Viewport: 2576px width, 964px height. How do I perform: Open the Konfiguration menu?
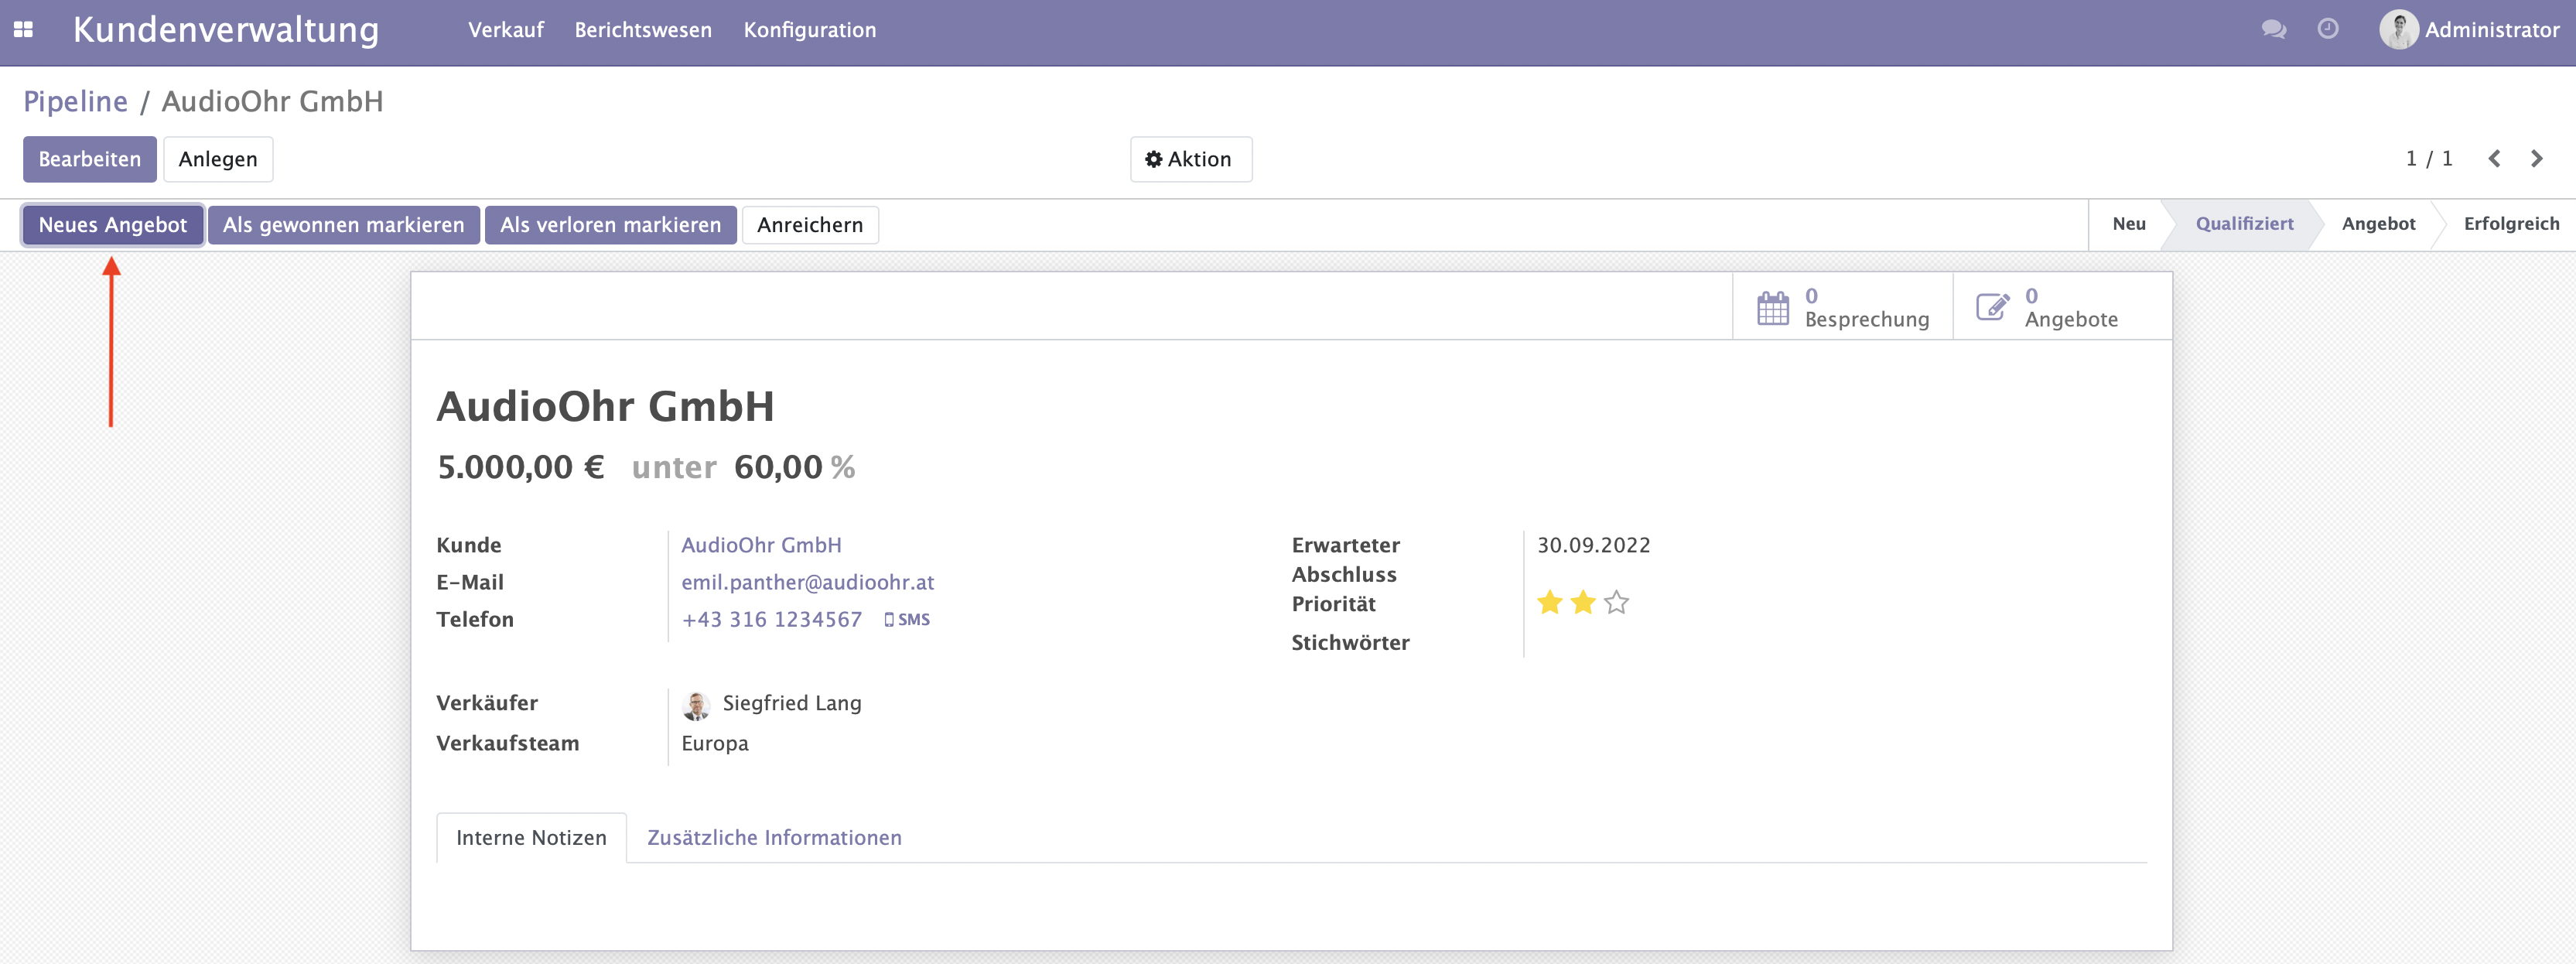[809, 30]
